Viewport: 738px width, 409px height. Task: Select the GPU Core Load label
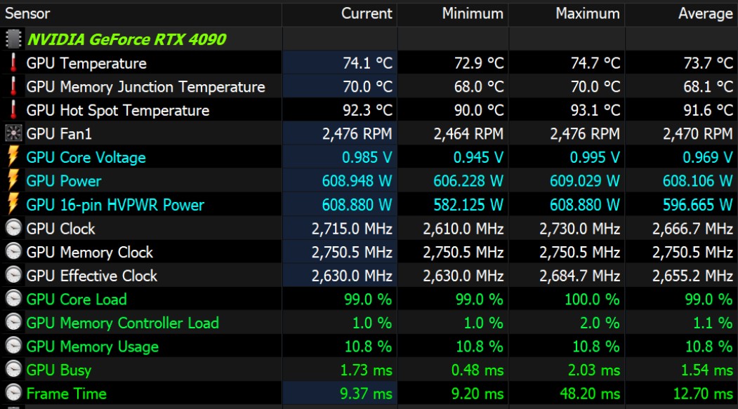77,300
